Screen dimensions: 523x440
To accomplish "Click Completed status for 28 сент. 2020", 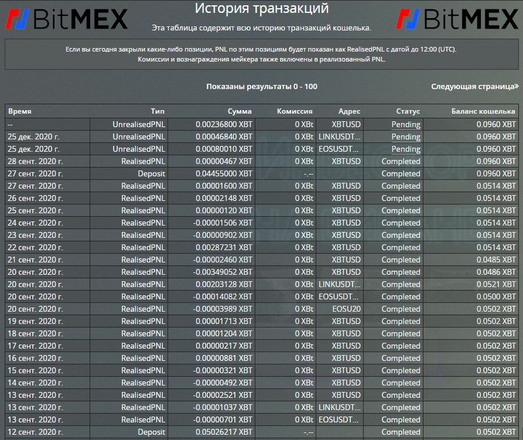I will pos(401,161).
